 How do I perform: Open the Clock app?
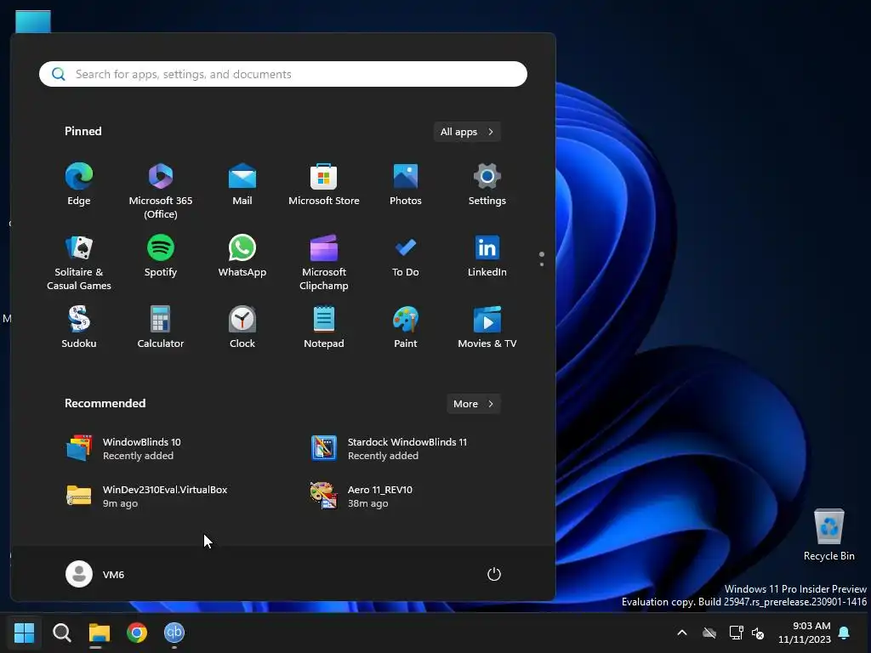tap(242, 327)
